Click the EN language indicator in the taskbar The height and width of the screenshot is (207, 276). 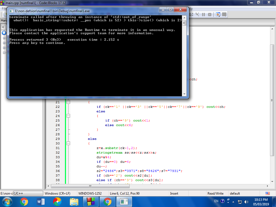(x=216, y=201)
